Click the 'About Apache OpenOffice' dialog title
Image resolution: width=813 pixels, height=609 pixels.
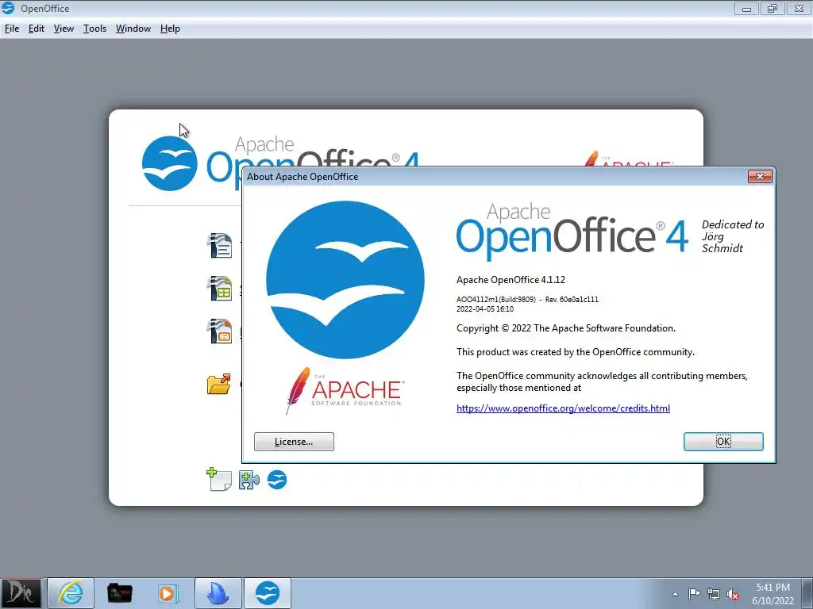click(302, 177)
